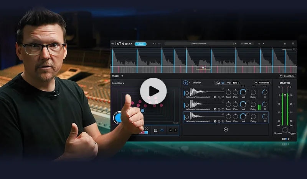Viewport: 307px width, 179px height.
Task: Add a new sample with plus button
Action: (226, 129)
